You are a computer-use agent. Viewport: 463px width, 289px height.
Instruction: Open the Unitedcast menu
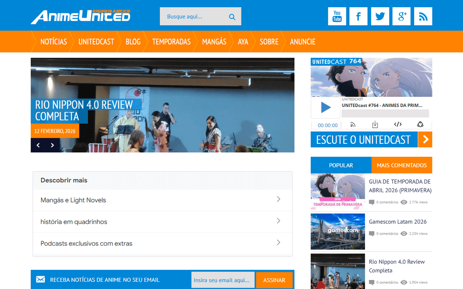pos(96,42)
